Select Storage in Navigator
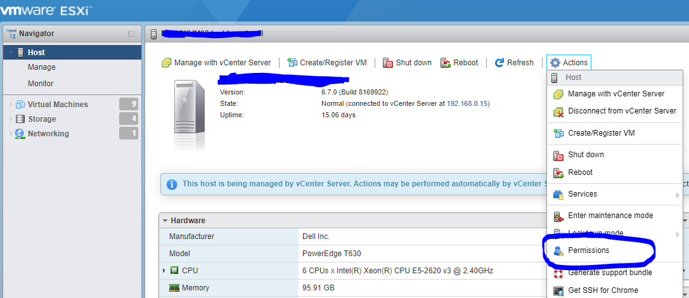The width and height of the screenshot is (689, 298). pyautogui.click(x=42, y=119)
